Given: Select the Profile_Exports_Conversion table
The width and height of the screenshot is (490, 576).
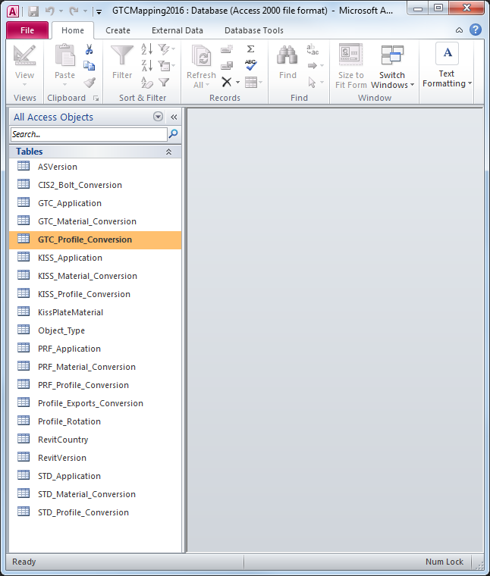Looking at the screenshot, I should point(96,403).
